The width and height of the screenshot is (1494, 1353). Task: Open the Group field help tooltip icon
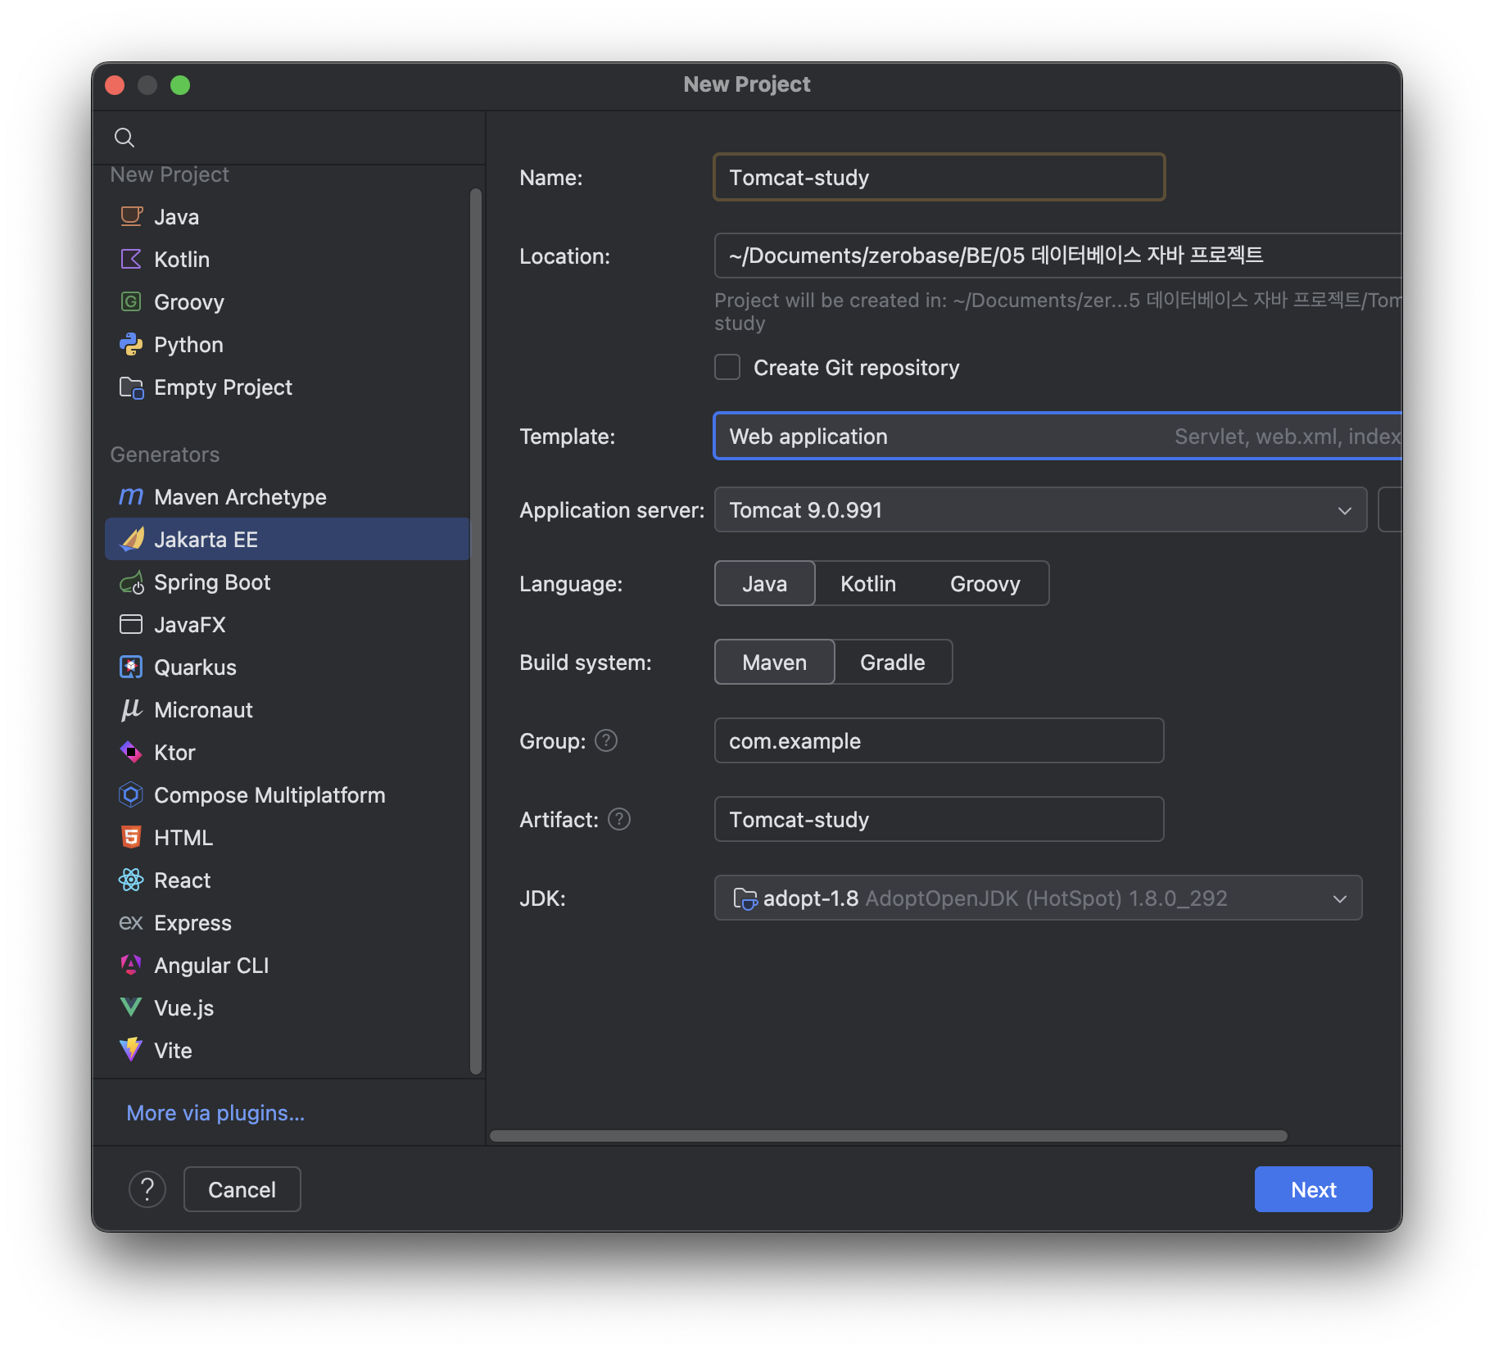click(606, 740)
